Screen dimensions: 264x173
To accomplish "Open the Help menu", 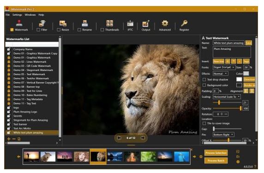I will (41, 15).
